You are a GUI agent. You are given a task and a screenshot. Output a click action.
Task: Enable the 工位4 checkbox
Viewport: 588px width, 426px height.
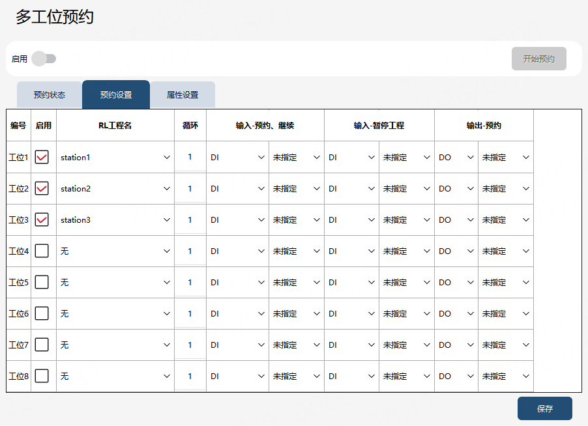click(x=42, y=251)
